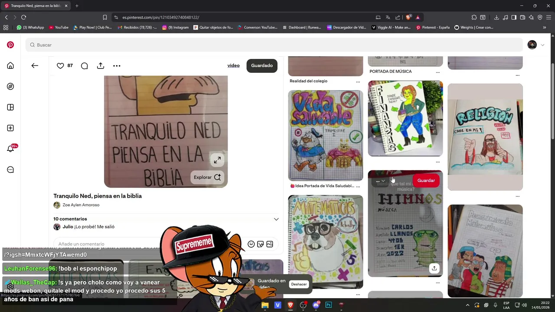This screenshot has height=312, width=555.
Task: Open browser downloads icon
Action: point(496,17)
